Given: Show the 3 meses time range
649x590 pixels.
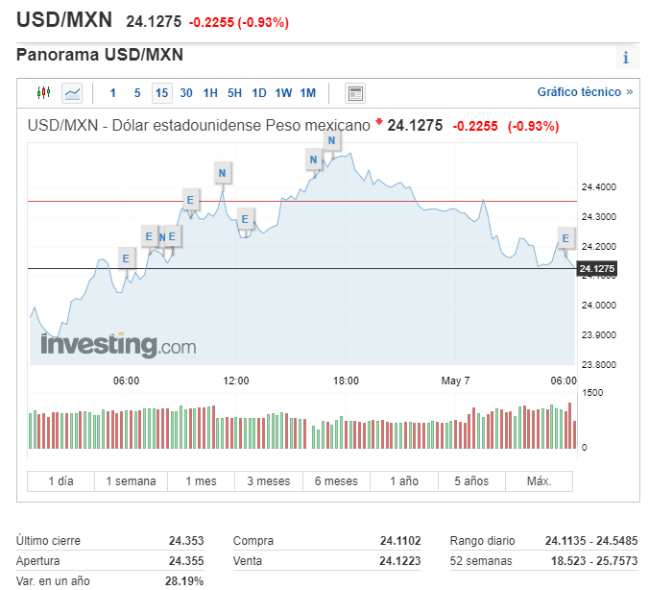Looking at the screenshot, I should 269,481.
